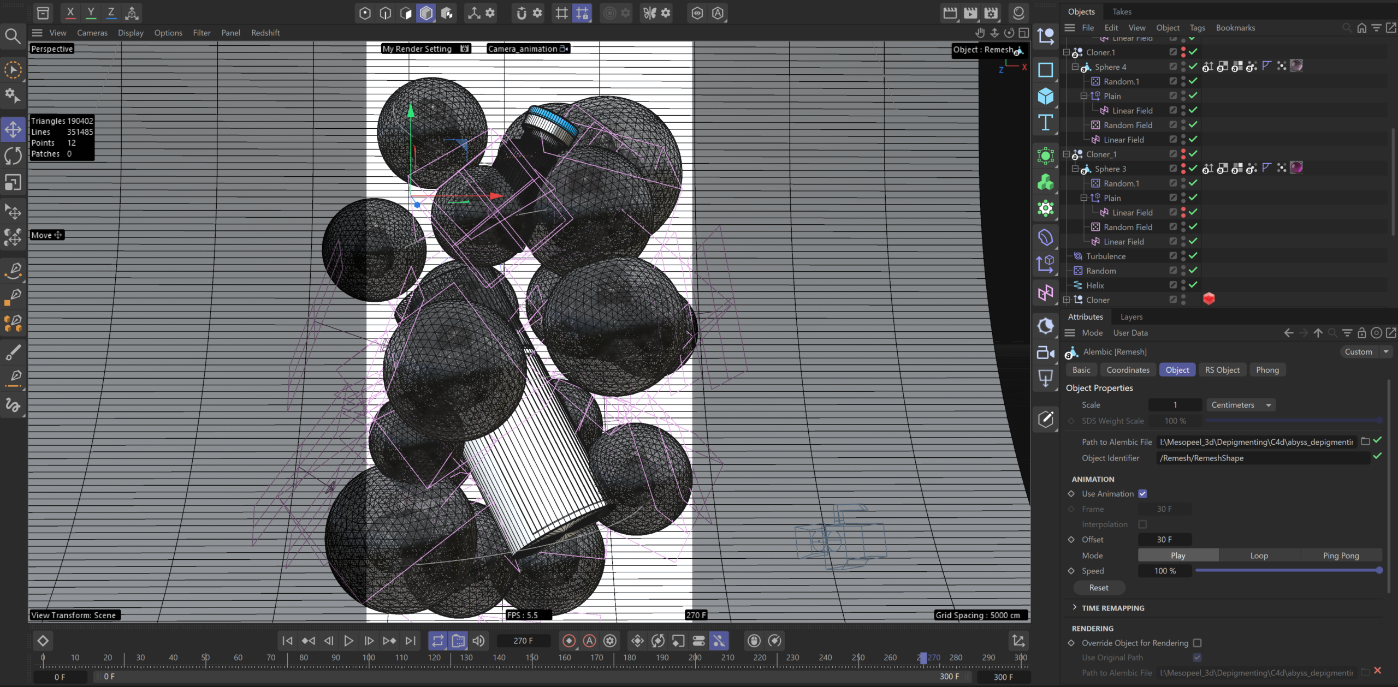Select the Rotate tool

(13, 156)
